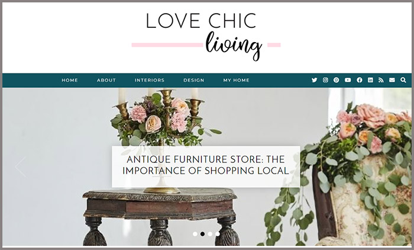Image resolution: width=414 pixels, height=250 pixels.
Task: Select the first slider dot
Action: click(195, 234)
